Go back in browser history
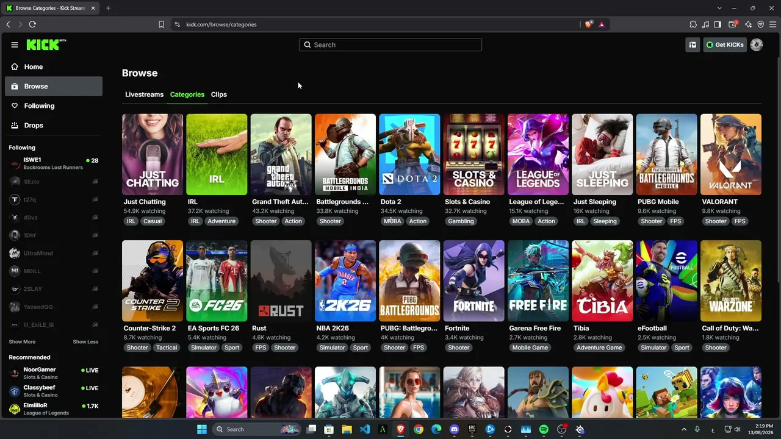781x439 pixels. 8,24
